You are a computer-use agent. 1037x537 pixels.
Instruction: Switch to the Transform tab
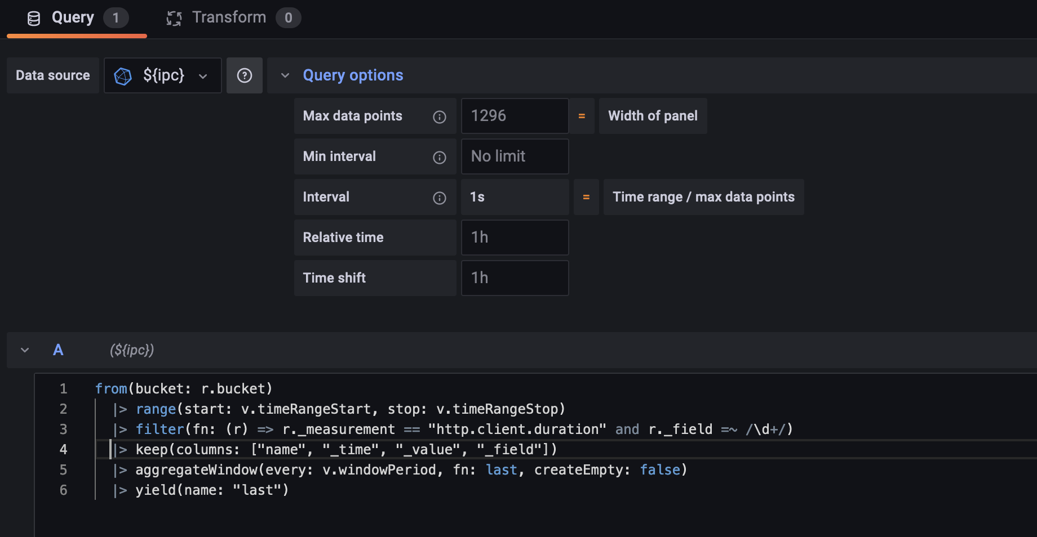(228, 17)
